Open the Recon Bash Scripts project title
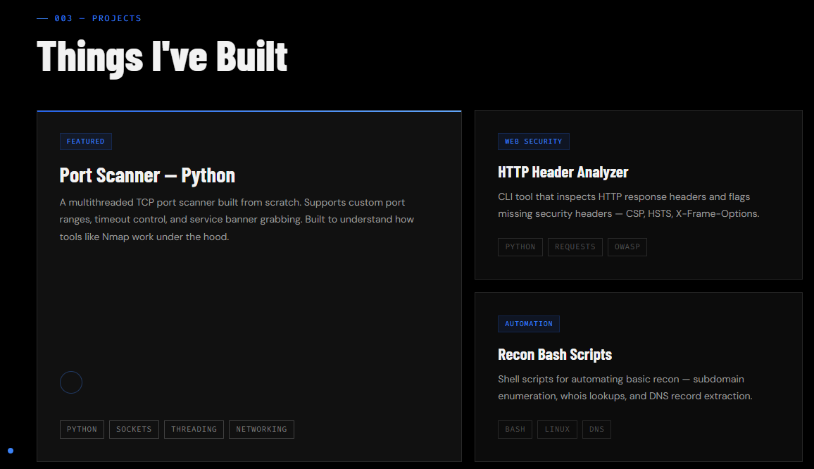This screenshot has height=469, width=814. [554, 354]
